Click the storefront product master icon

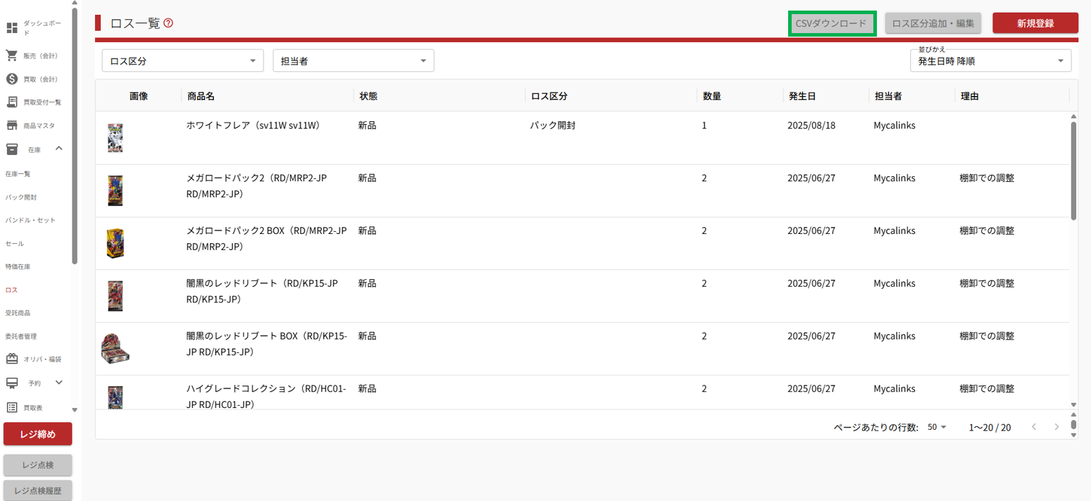coord(12,125)
